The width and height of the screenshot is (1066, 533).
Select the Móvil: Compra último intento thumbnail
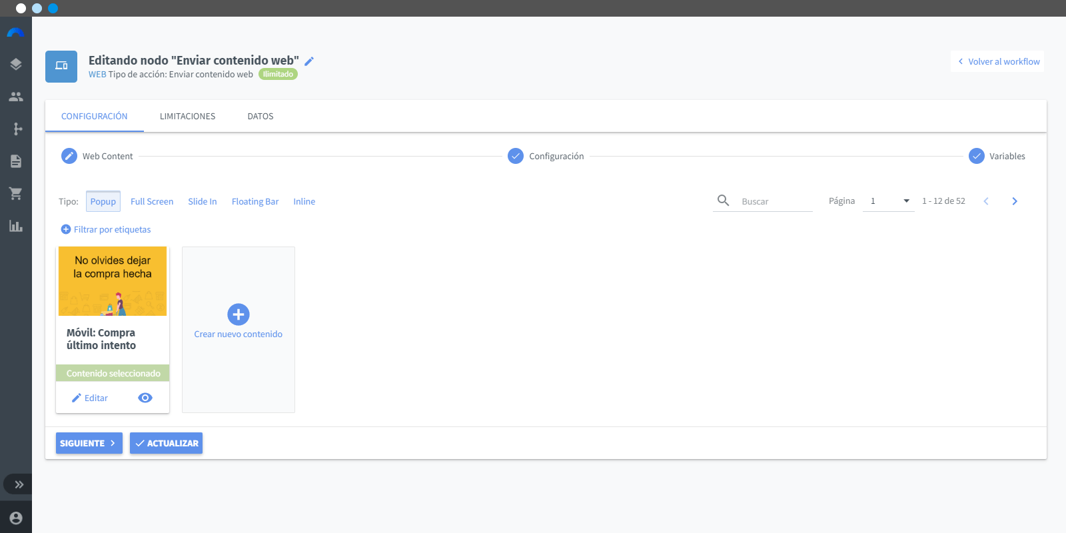pyautogui.click(x=113, y=281)
